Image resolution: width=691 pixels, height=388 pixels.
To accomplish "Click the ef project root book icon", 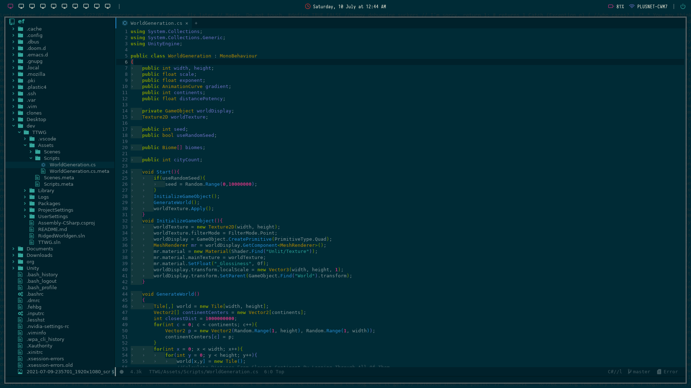I will [12, 22].
